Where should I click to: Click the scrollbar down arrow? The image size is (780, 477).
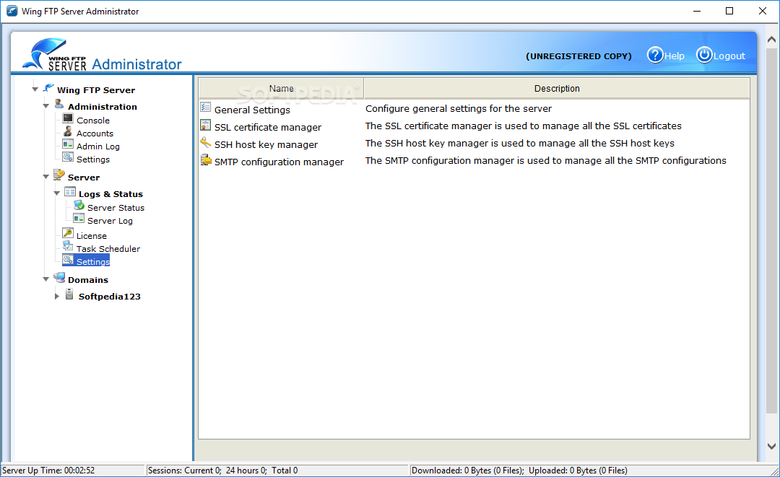771,446
